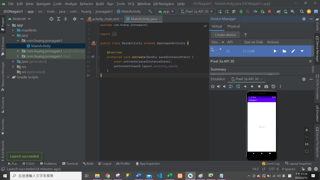Open the Logcat tool window

pos(105,163)
